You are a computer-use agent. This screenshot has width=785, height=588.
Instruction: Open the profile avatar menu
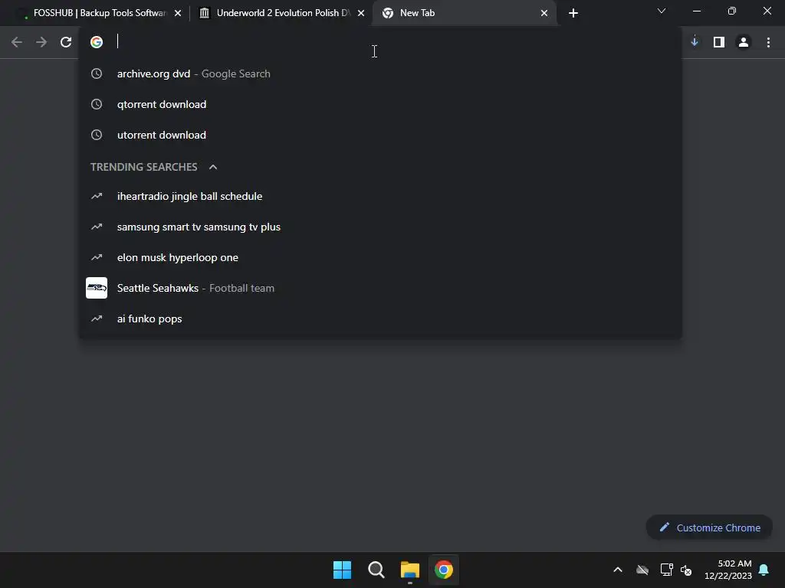[x=744, y=43]
